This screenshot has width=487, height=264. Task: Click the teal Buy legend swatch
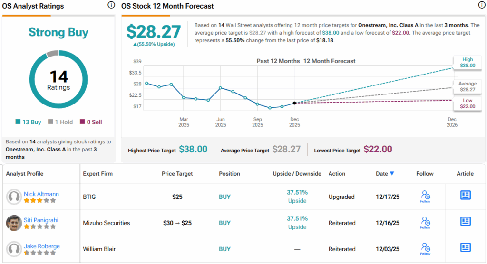click(x=18, y=122)
